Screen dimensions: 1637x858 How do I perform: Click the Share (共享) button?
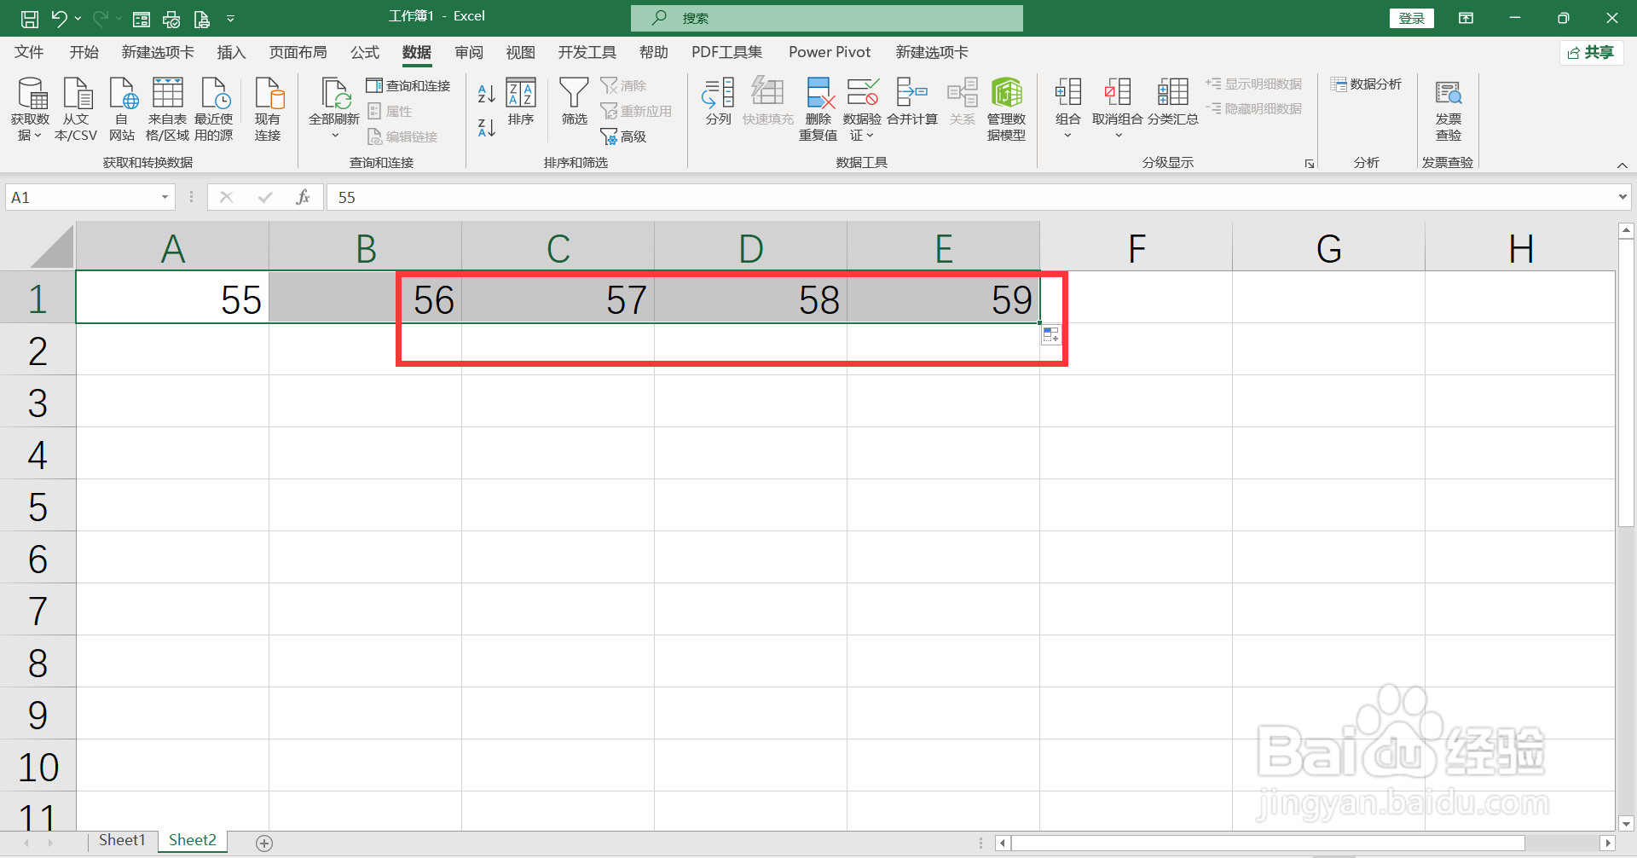click(x=1592, y=52)
